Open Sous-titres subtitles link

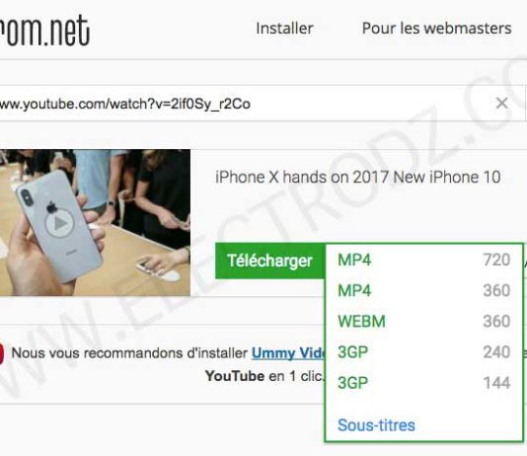[x=376, y=425]
